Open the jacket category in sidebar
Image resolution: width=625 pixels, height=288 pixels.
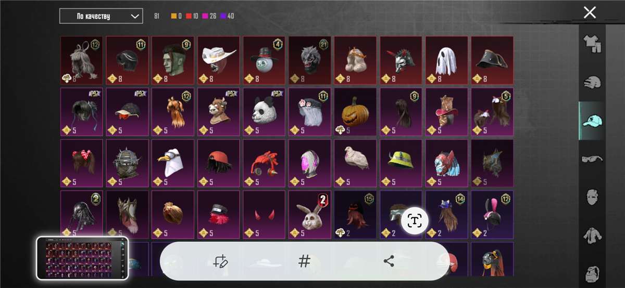(x=592, y=236)
